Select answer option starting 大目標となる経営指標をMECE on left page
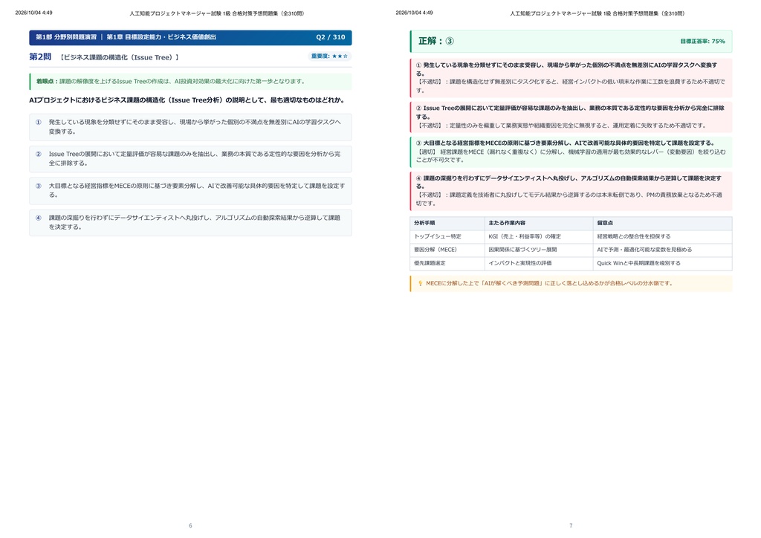Viewport: 761px width, 538px height. pos(190,191)
